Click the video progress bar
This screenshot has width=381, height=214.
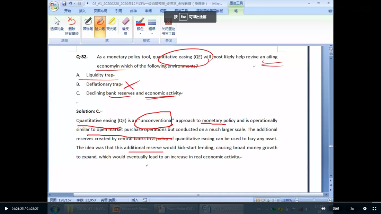click(x=190, y=202)
